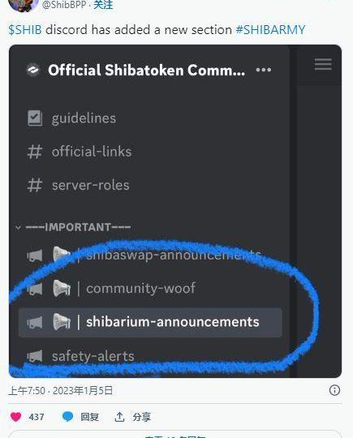Collapse the IMPORTANT category chevron

click(x=18, y=227)
